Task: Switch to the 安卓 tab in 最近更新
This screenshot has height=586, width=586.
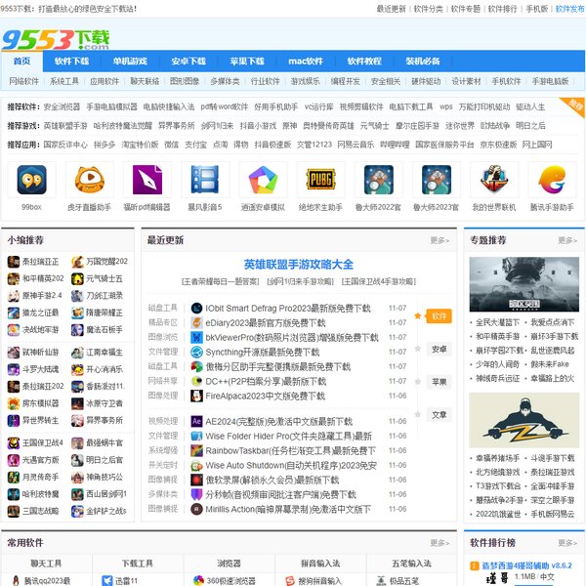Action: pyautogui.click(x=439, y=349)
